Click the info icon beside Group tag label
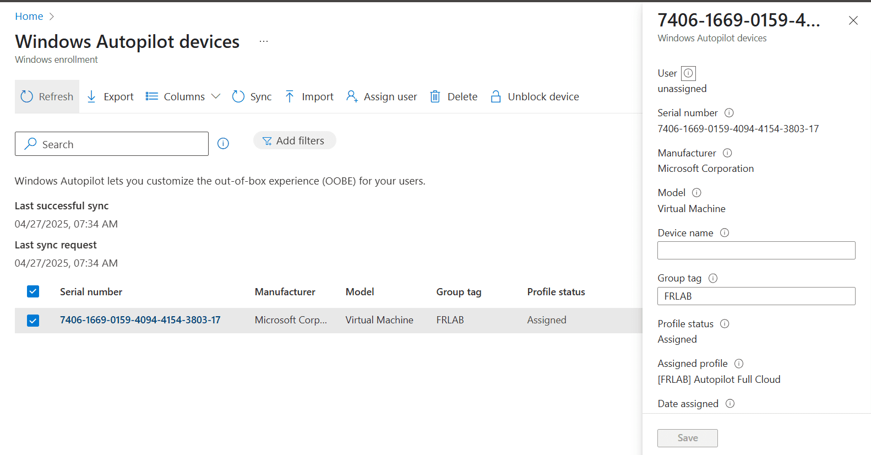Screen dimensions: 871x455 [x=713, y=278]
